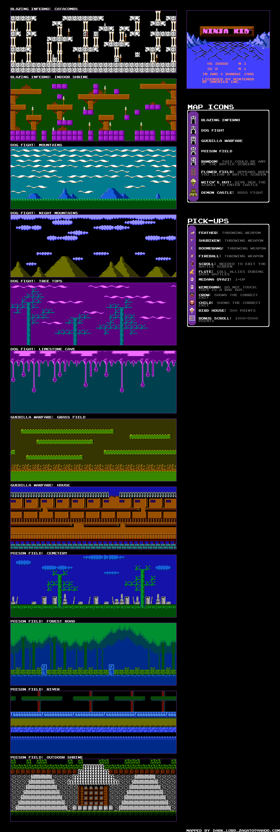Click the Crow pick-up icon
The width and height of the screenshot is (280, 832).
[x=192, y=295]
